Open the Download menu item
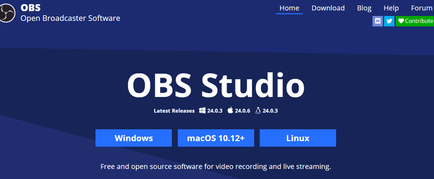 tap(328, 8)
